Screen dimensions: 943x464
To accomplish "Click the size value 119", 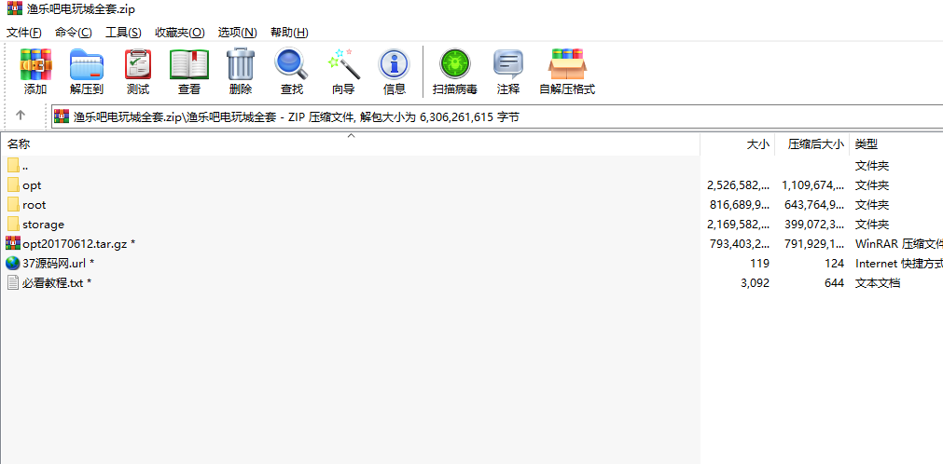I will pyautogui.click(x=760, y=264).
